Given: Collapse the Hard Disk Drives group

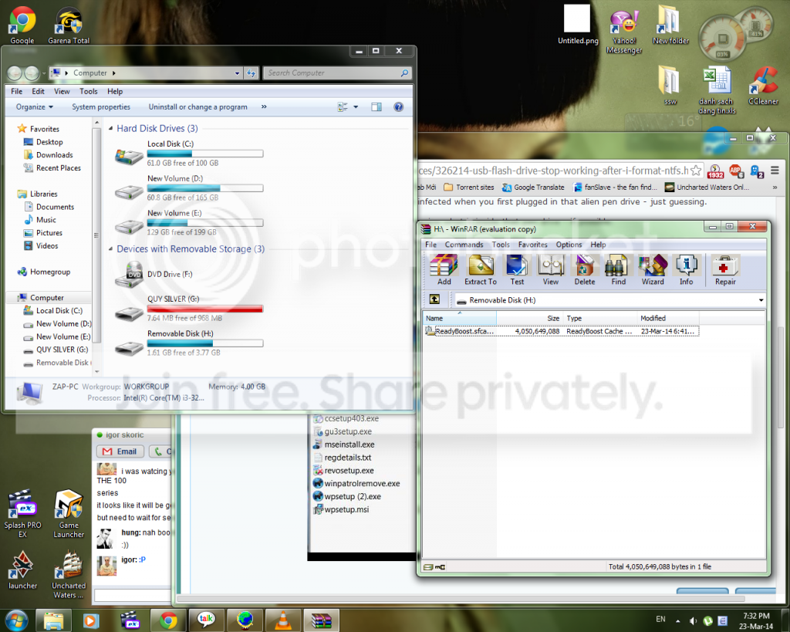Looking at the screenshot, I should pyautogui.click(x=111, y=129).
